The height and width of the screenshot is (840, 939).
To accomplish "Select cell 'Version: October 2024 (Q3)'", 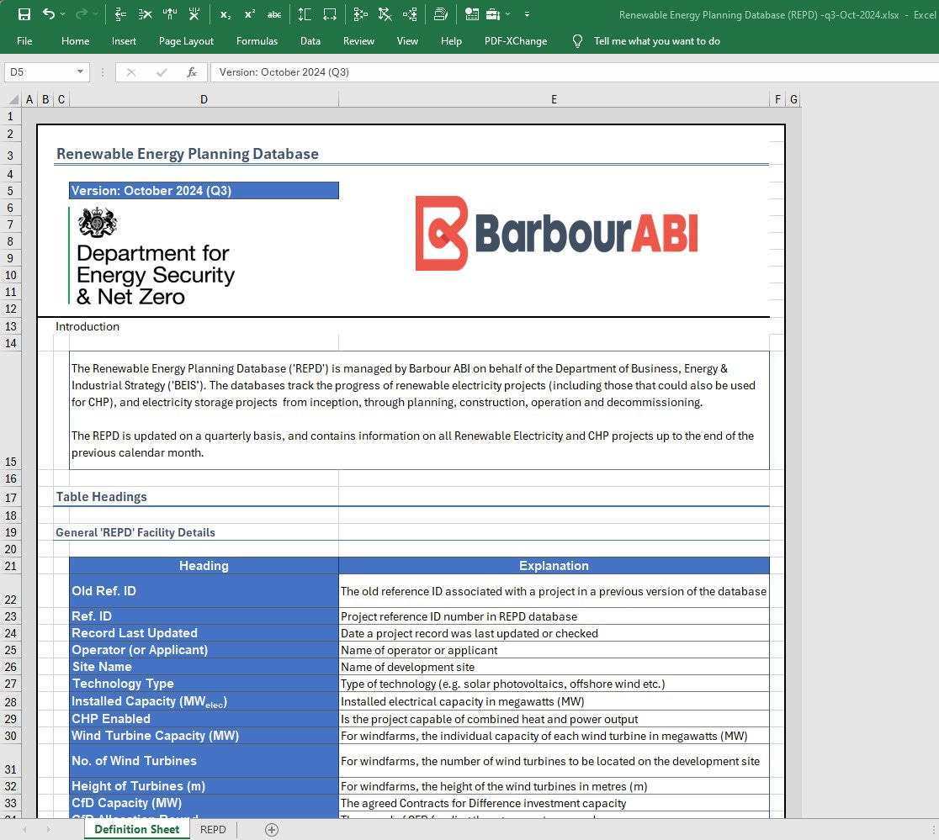I will [x=204, y=191].
